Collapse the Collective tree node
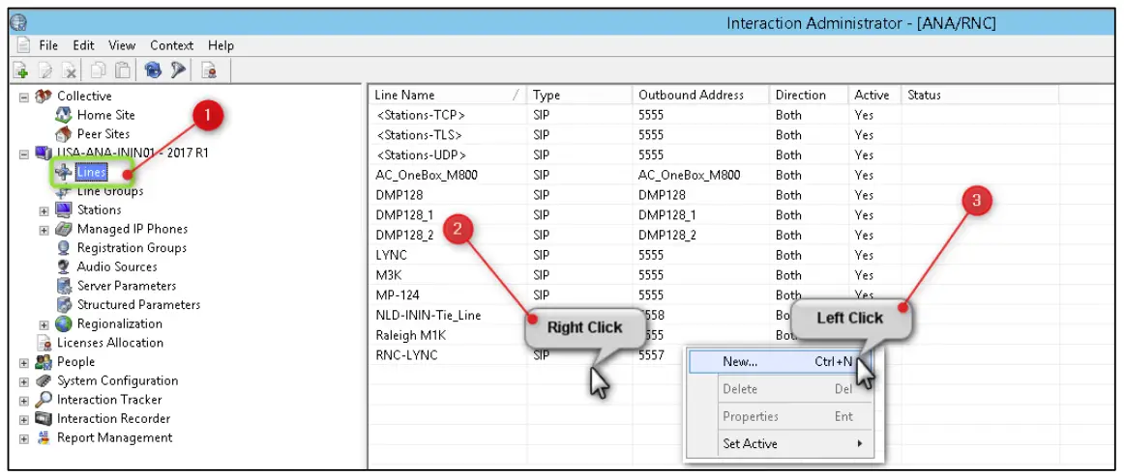The height and width of the screenshot is (476, 1124). tap(24, 97)
